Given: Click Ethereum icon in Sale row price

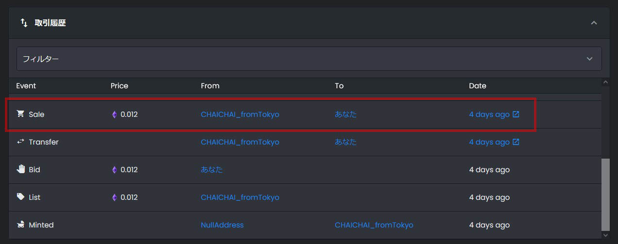Looking at the screenshot, I should pos(114,114).
